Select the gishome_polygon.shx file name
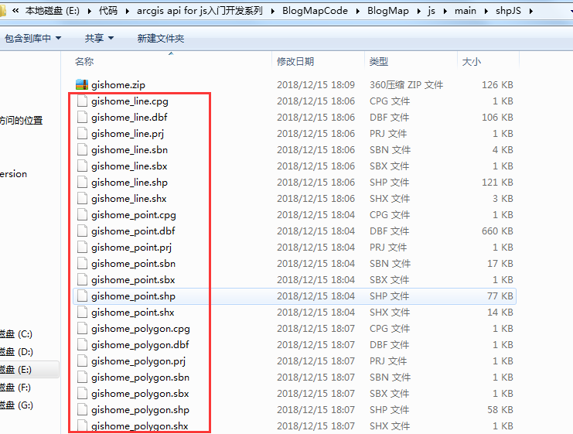This screenshot has width=573, height=434. point(140,426)
